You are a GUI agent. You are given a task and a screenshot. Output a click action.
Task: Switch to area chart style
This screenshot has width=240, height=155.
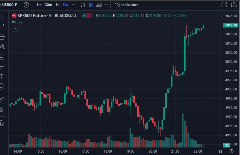tap(99, 5)
